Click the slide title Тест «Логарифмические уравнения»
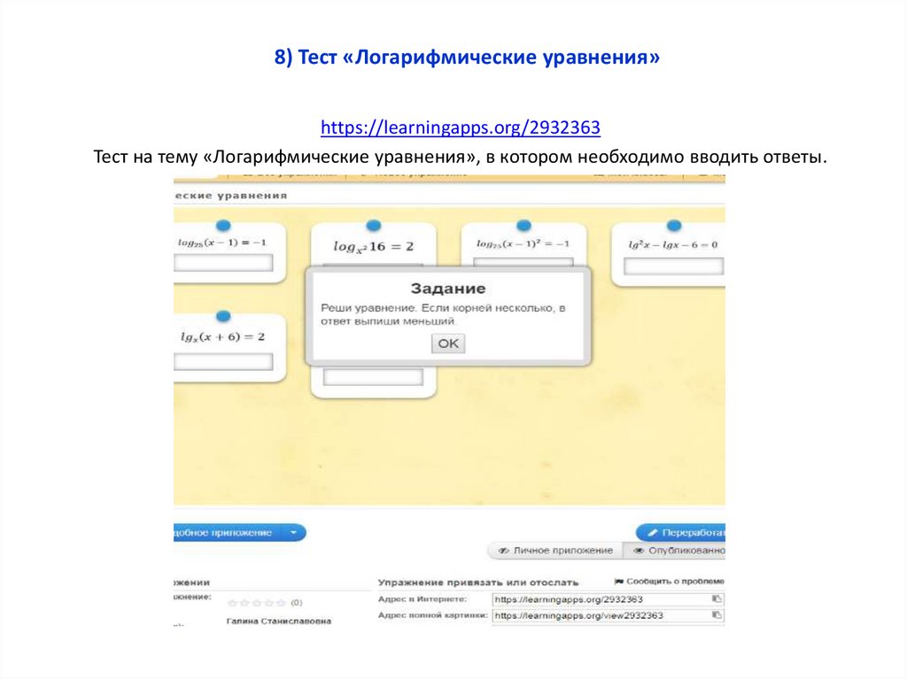907x679 pixels. click(467, 58)
